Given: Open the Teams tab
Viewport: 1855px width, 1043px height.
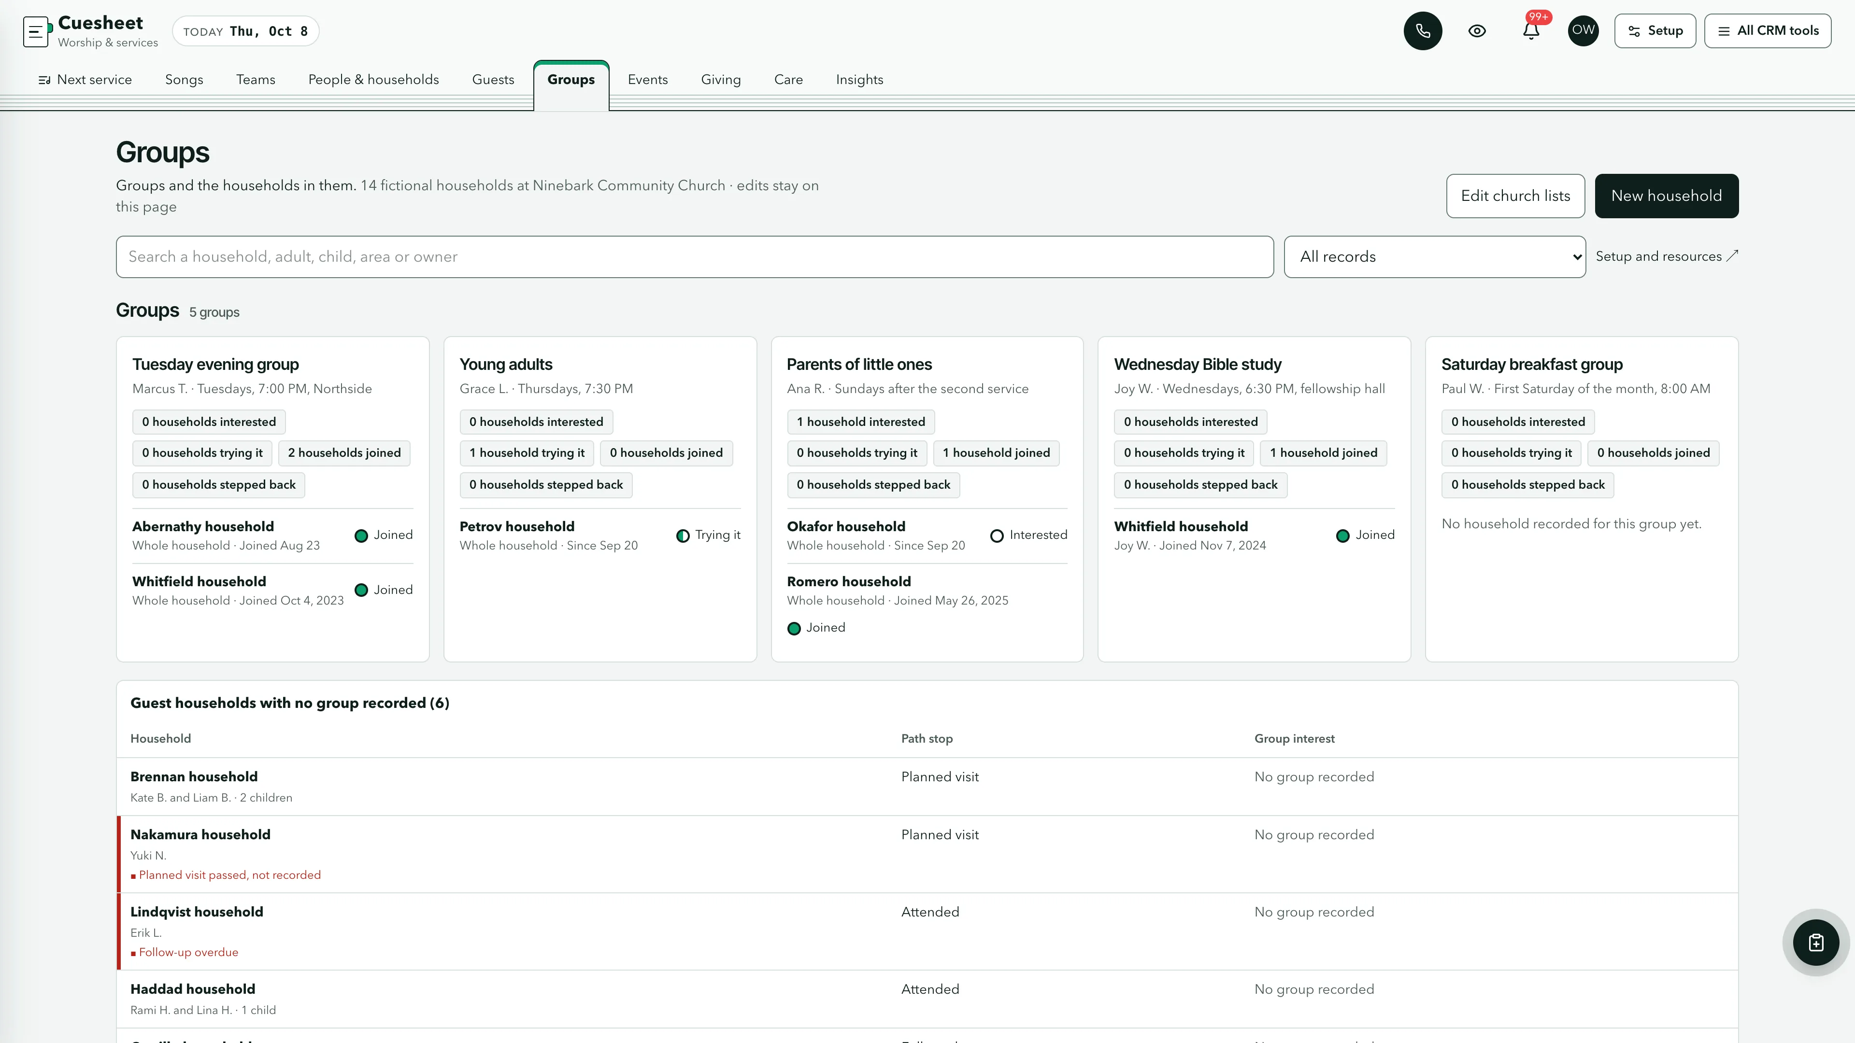Looking at the screenshot, I should point(256,80).
